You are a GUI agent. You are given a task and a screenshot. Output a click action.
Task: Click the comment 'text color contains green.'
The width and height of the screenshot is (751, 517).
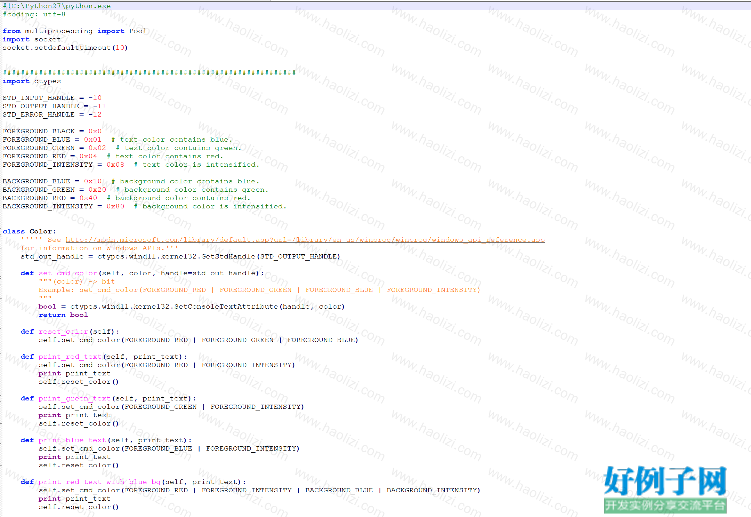point(183,148)
